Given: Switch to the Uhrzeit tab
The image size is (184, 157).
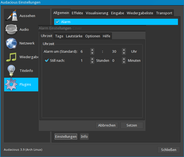Looking at the screenshot, I should (46, 36).
